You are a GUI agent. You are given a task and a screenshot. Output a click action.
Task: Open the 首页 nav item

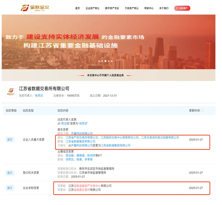77,8
